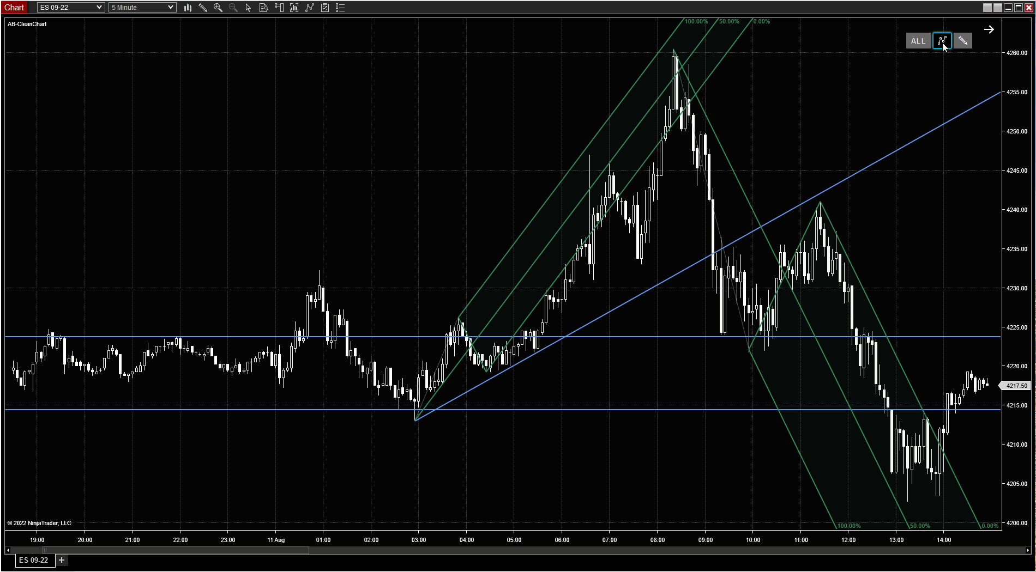Click the Zoom Out magnifier
Image resolution: width=1036 pixels, height=572 pixels.
coord(233,8)
